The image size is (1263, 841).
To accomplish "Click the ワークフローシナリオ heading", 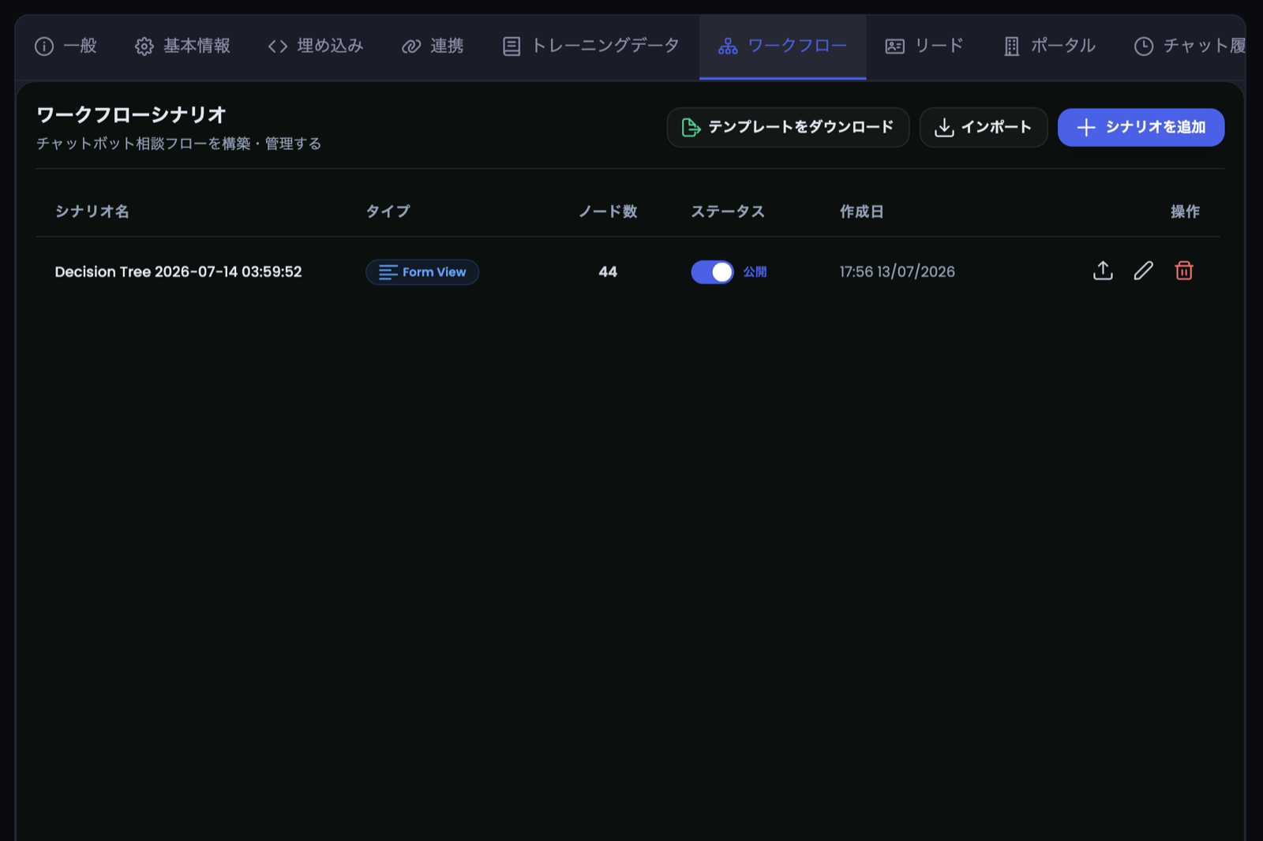I will point(132,115).
